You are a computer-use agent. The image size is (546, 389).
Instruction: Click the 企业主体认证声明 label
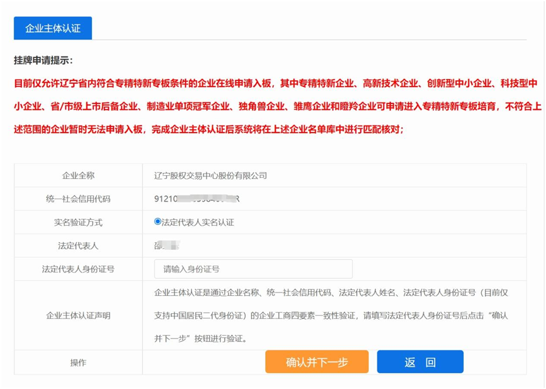coord(78,315)
